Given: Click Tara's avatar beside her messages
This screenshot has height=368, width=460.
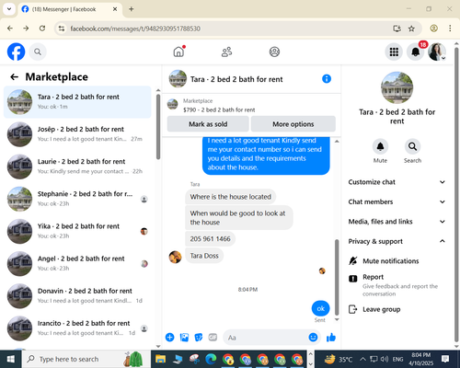Looking at the screenshot, I should (x=175, y=257).
